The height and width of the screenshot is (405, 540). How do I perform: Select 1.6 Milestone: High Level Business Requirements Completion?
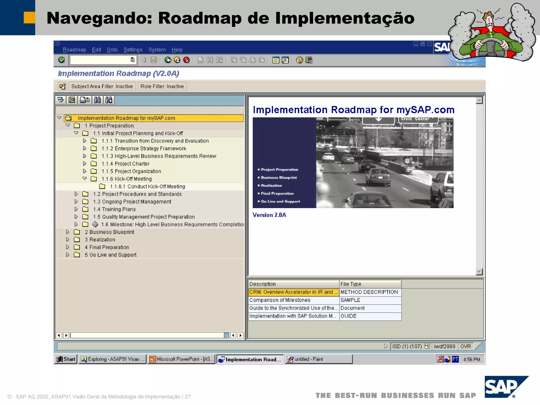coord(172,225)
